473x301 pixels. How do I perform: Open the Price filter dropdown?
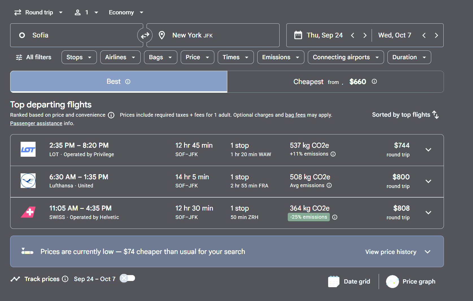197,57
